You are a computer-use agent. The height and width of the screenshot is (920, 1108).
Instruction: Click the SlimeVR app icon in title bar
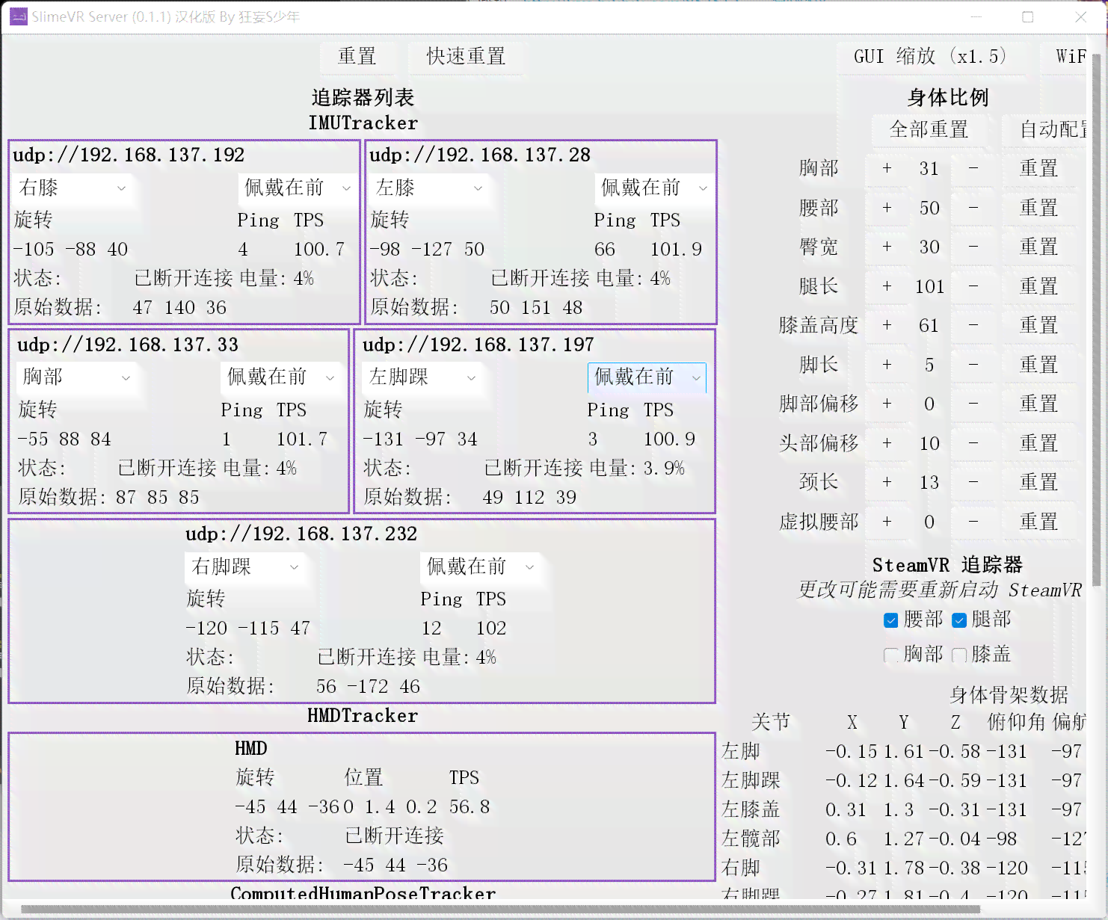pos(19,16)
